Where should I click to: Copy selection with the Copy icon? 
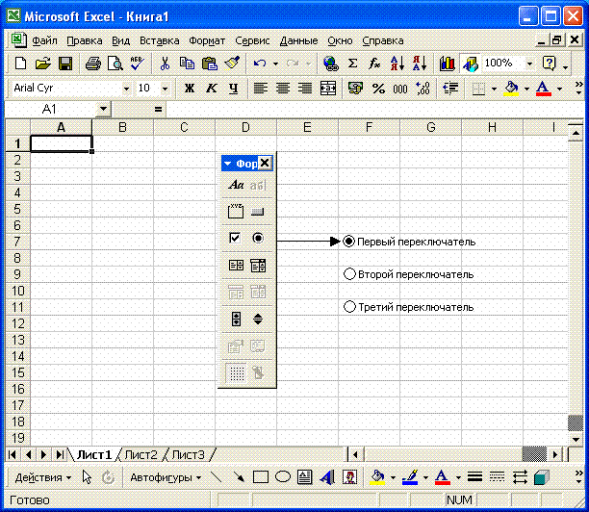[x=187, y=64]
